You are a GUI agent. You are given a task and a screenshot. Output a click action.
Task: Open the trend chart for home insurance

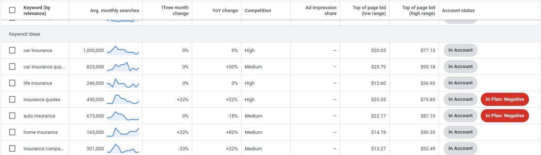(123, 132)
